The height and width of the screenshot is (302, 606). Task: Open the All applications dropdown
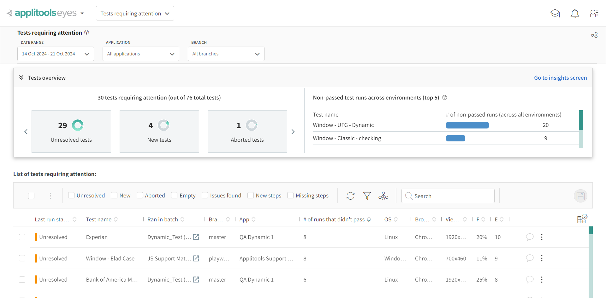pyautogui.click(x=141, y=54)
